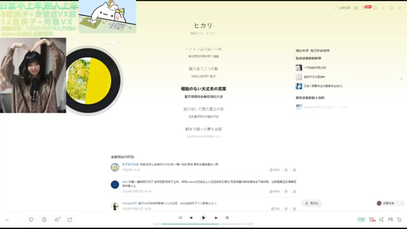The image size is (407, 229).
Task: Share the current song
Action: [x=70, y=220]
